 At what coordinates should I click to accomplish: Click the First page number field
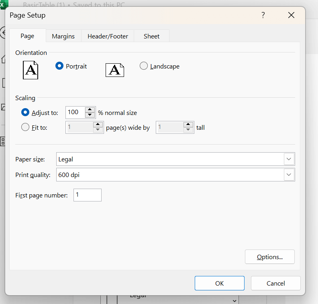[88, 195]
